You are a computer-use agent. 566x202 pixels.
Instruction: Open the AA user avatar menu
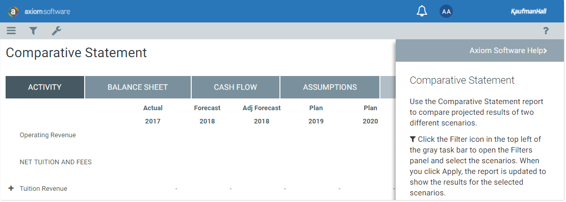(x=446, y=11)
